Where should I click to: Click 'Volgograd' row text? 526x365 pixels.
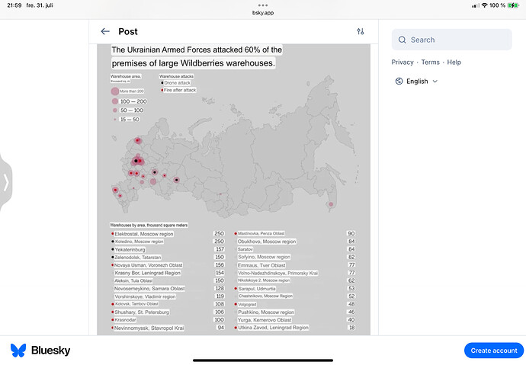(247, 304)
